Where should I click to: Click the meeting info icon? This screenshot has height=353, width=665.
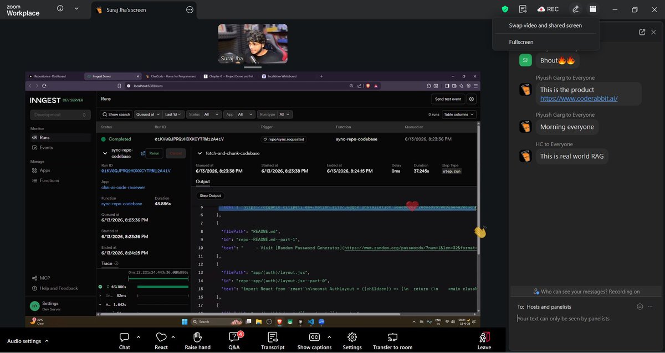(60, 8)
